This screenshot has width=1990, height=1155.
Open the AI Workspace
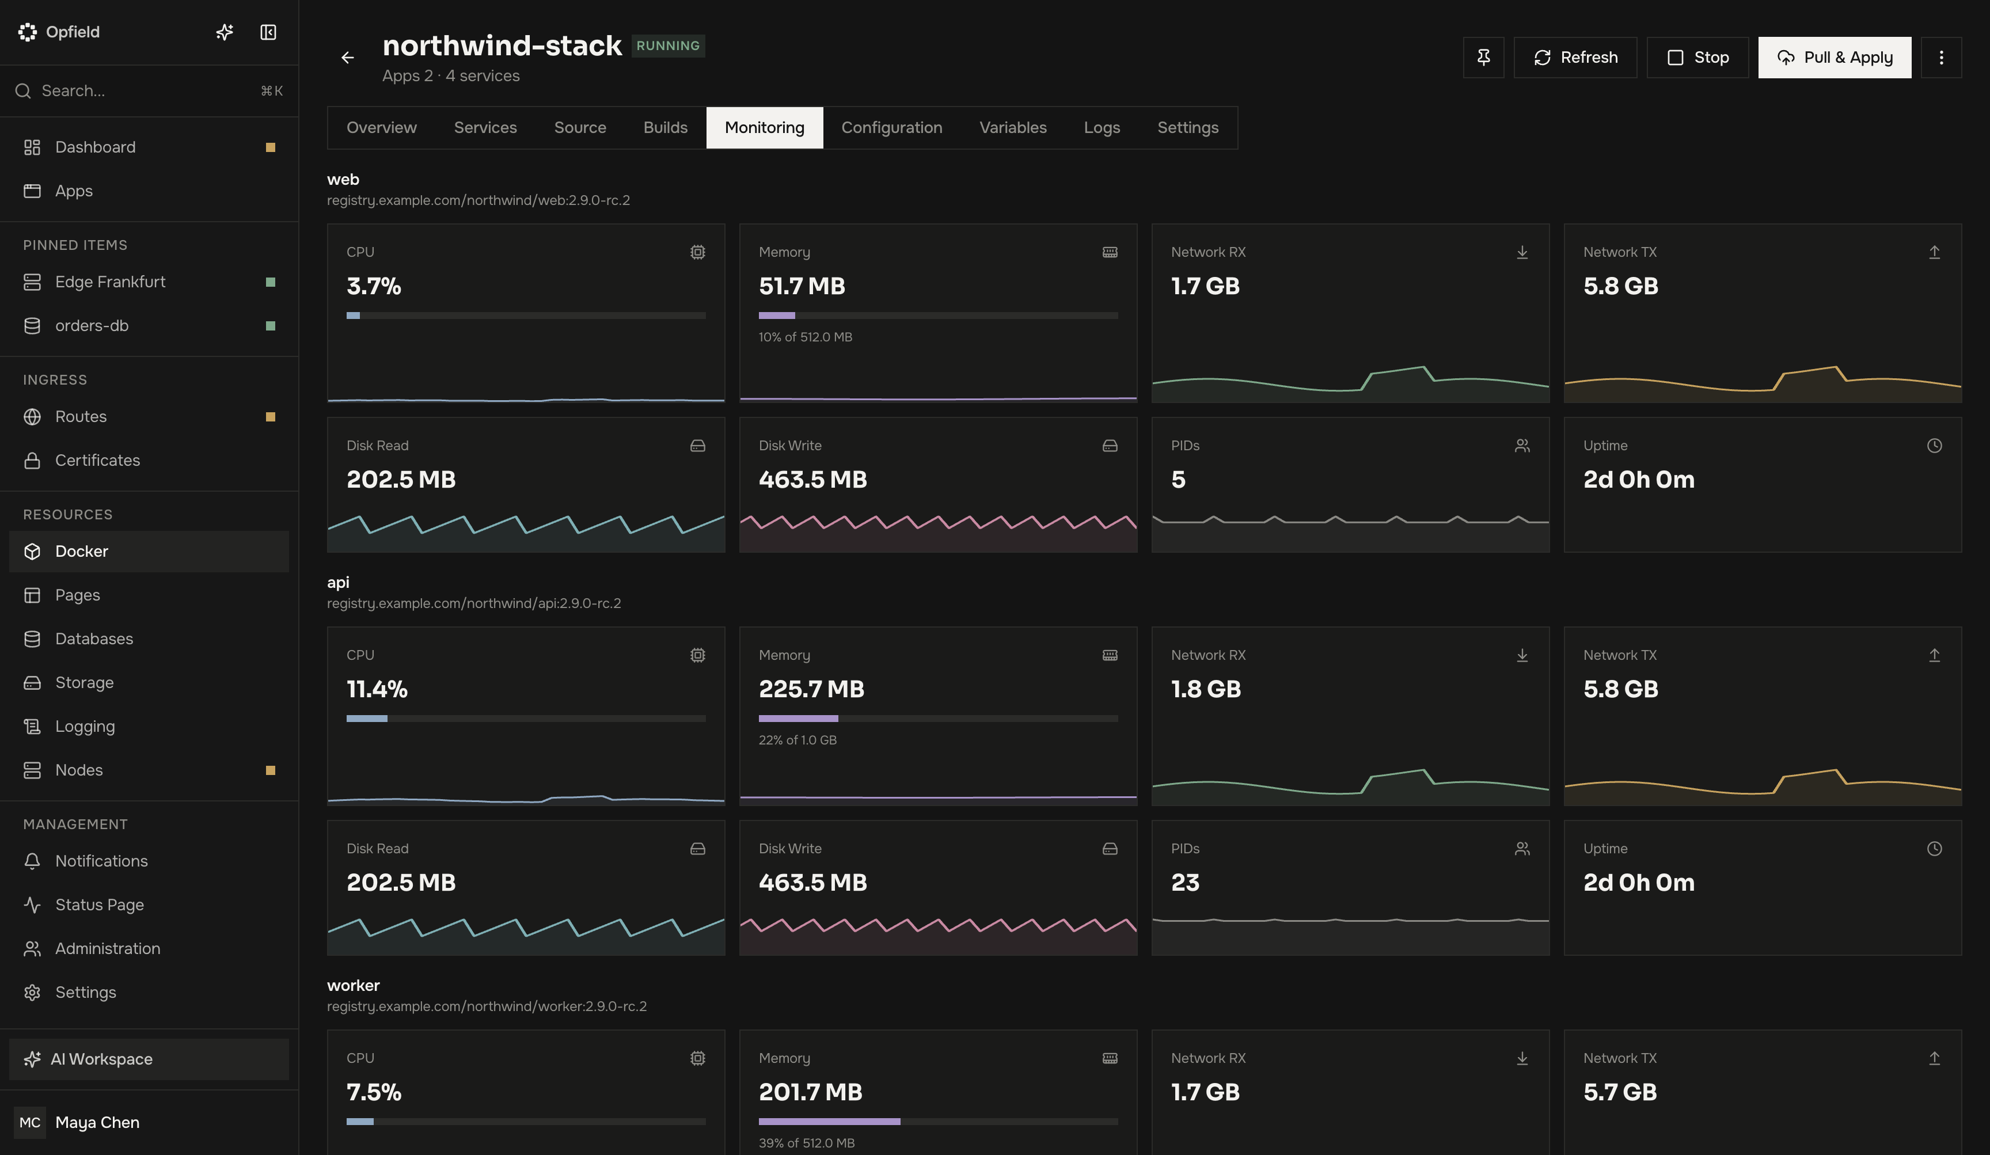coord(149,1059)
